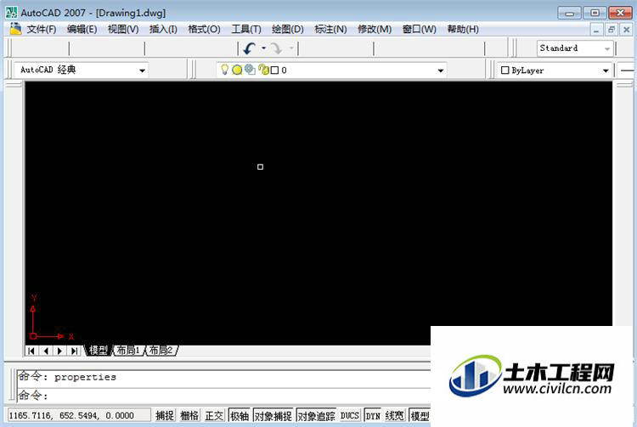Image resolution: width=637 pixels, height=427 pixels.
Task: Switch to the 模型 tab
Action: click(x=99, y=350)
